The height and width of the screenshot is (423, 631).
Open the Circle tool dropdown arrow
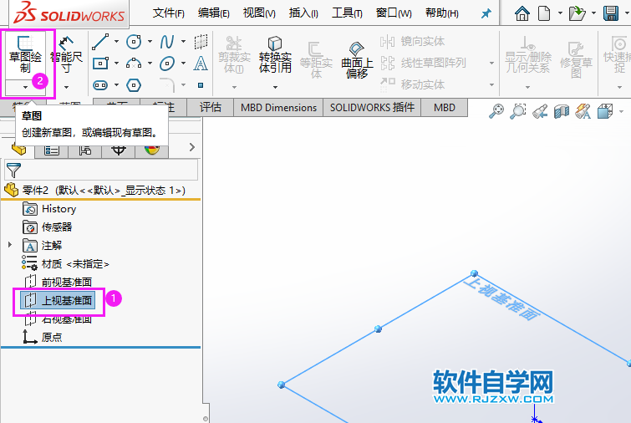tap(150, 42)
